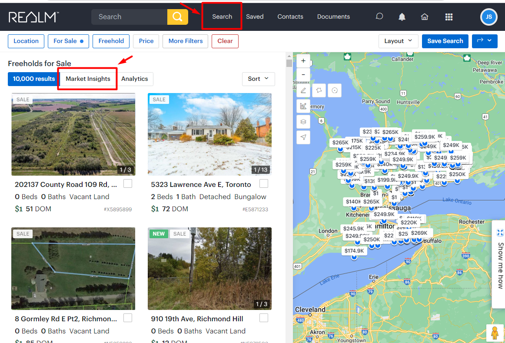Click the Freeholds for Sale heading
The image size is (505, 343).
[40, 63]
